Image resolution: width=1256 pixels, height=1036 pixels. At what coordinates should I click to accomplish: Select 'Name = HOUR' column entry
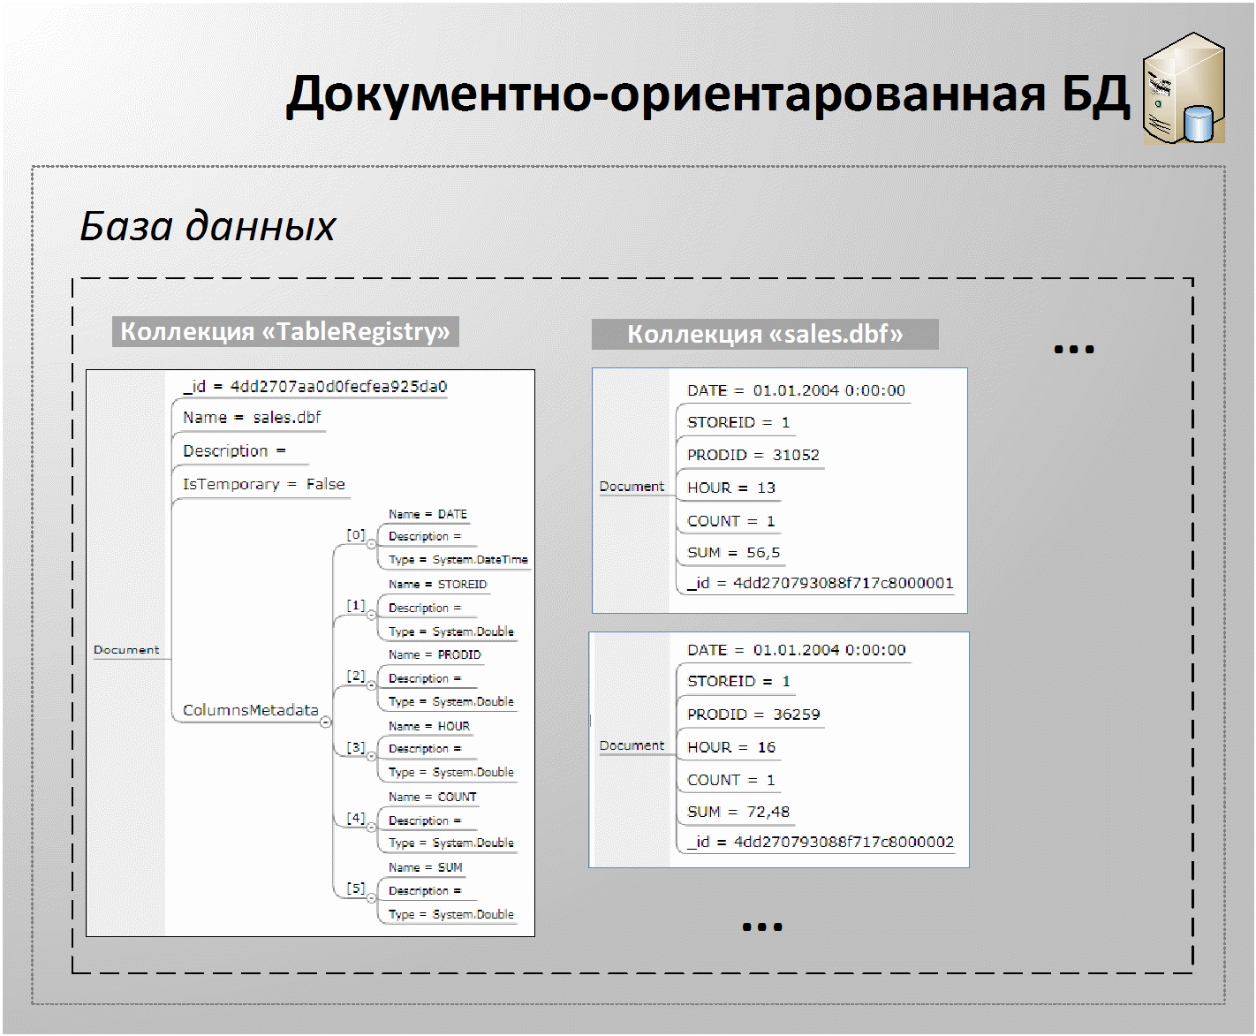(429, 726)
